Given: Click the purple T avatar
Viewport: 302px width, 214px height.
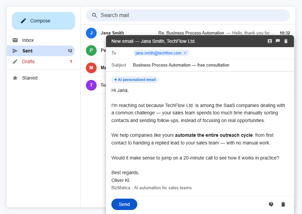Looking at the screenshot, I should tap(91, 85).
